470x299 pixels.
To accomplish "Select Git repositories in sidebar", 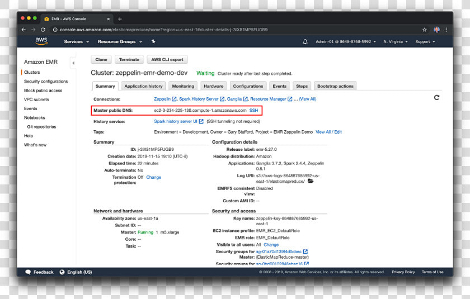I will click(x=41, y=127).
